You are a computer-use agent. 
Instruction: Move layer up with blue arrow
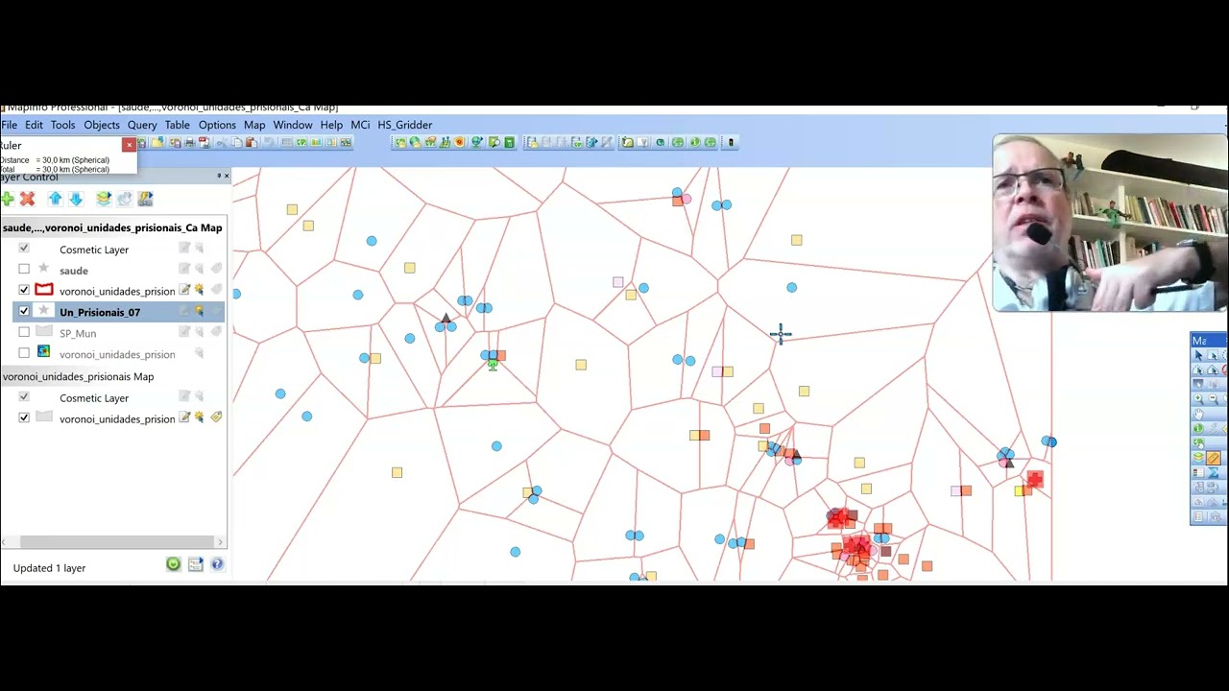(55, 199)
